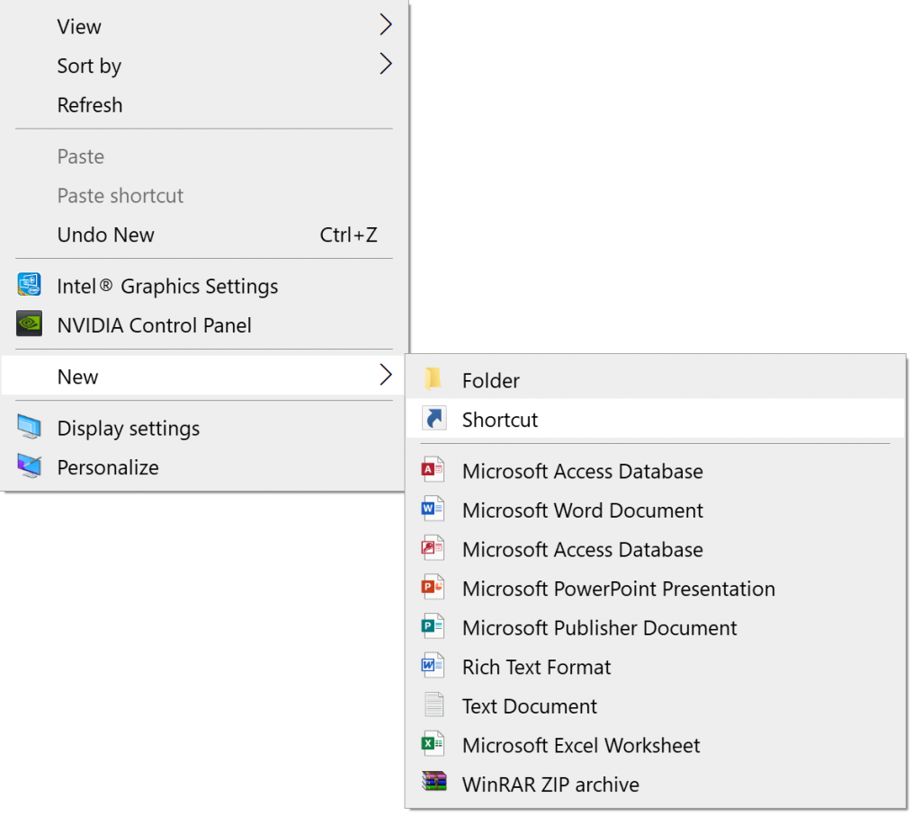Viewport: 921px width, 824px height.
Task: Click the Microsoft Word Document icon
Action: [433, 509]
